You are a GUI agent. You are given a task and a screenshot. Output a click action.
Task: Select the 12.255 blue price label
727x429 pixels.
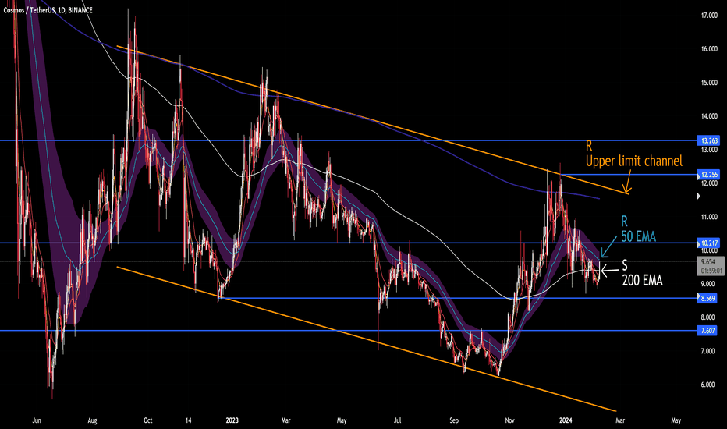(x=709, y=175)
